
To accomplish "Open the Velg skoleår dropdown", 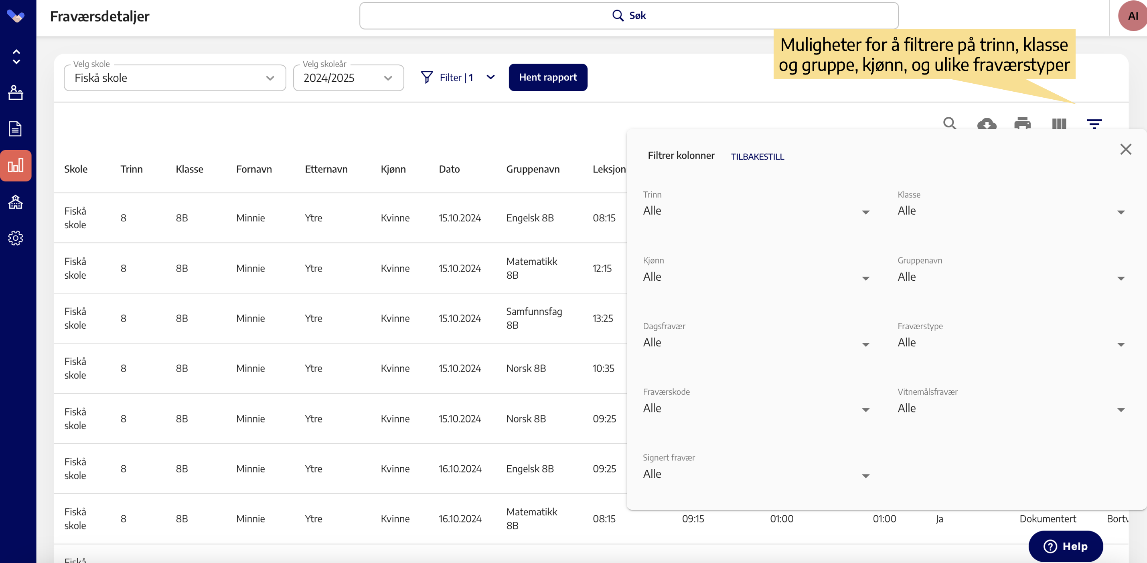I will [348, 78].
